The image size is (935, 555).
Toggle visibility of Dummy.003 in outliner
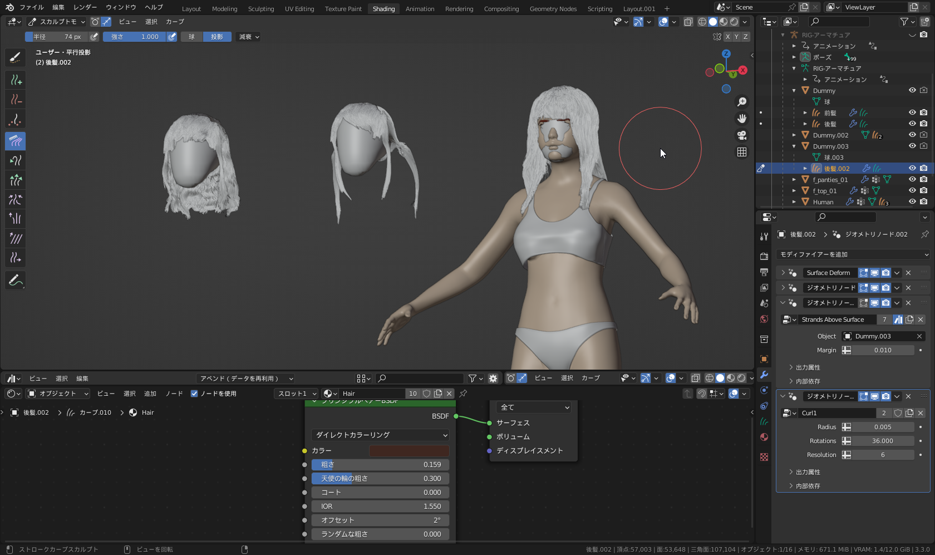pyautogui.click(x=912, y=146)
